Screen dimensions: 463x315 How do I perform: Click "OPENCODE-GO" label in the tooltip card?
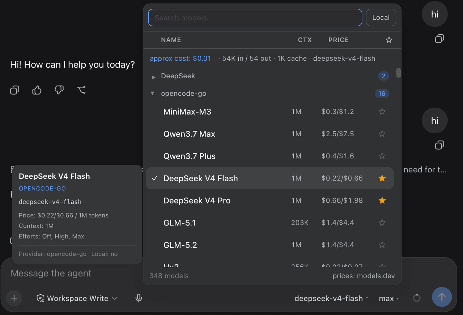coord(42,189)
